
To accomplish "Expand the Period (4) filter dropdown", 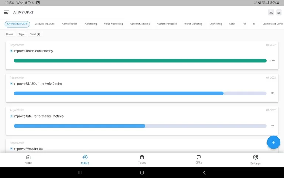I will (35, 34).
